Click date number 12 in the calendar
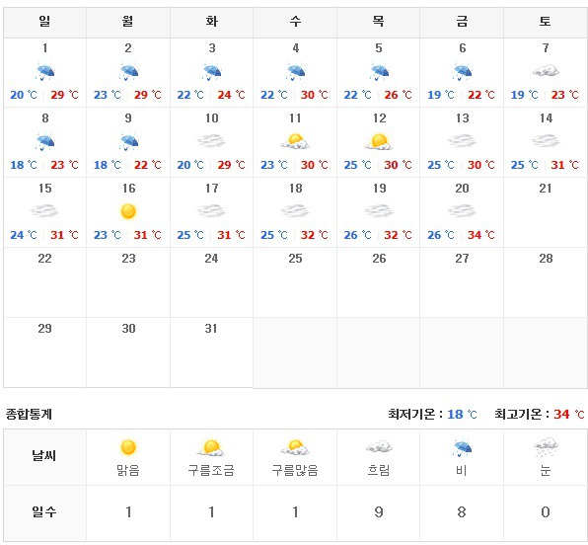 379,118
